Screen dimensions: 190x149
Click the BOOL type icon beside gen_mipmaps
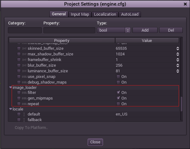pos(24,98)
